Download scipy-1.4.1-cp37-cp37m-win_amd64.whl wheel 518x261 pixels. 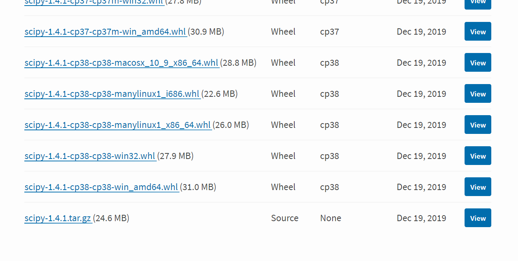click(105, 31)
